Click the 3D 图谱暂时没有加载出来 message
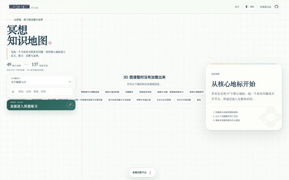The height and width of the screenshot is (180, 289). click(x=144, y=77)
